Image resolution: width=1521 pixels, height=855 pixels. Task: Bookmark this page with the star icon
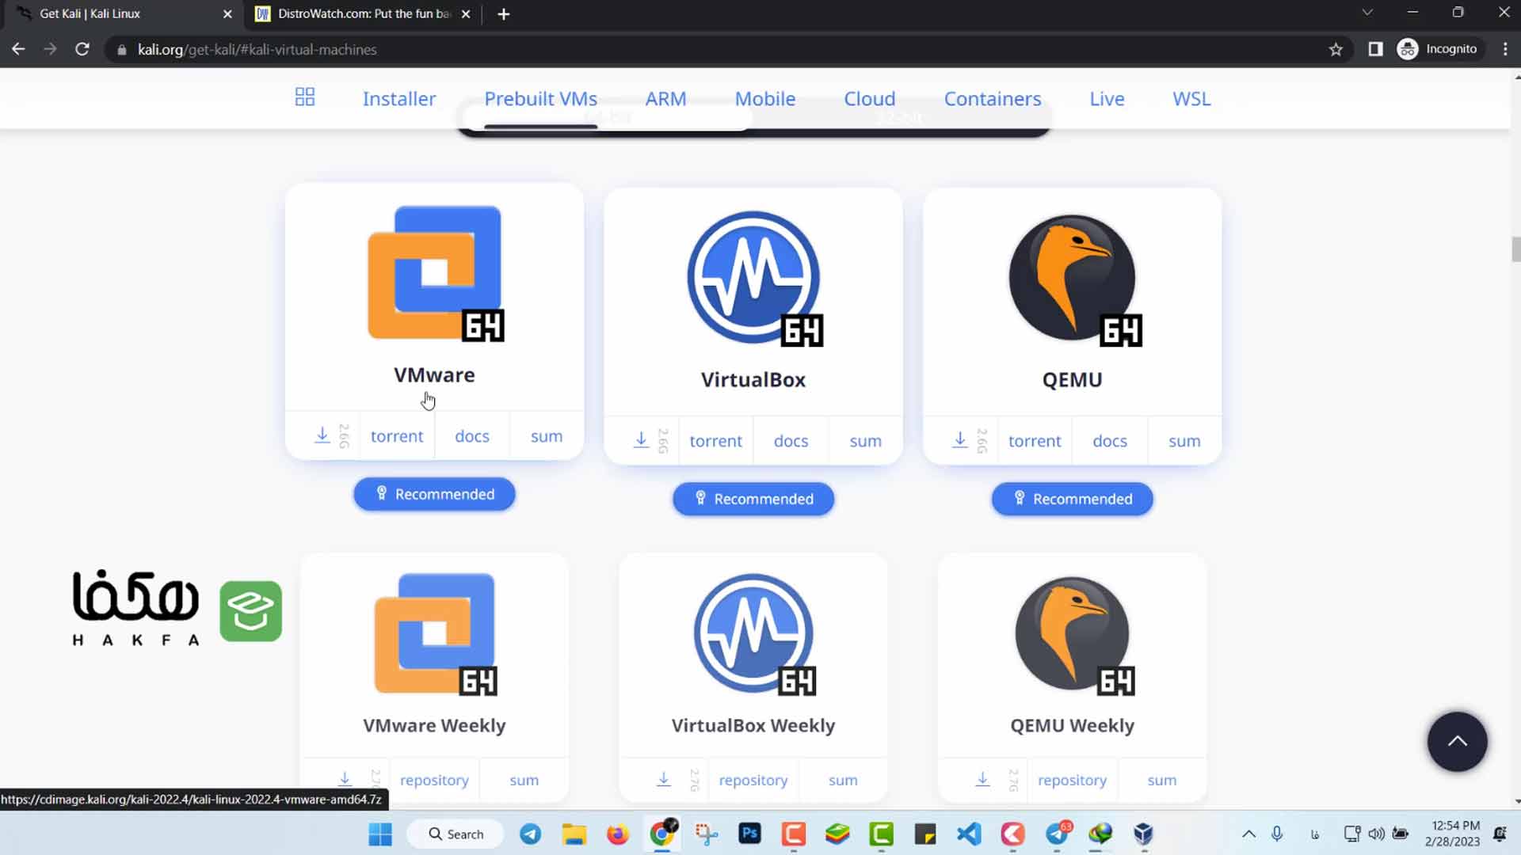click(x=1336, y=49)
